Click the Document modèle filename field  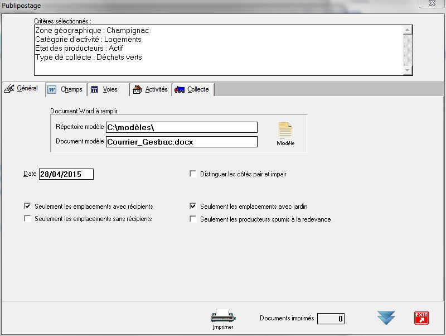(181, 142)
